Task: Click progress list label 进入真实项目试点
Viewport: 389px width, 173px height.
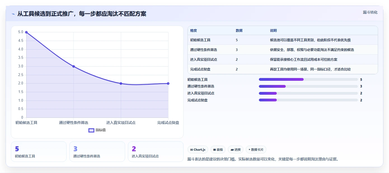Action: pos(201,93)
